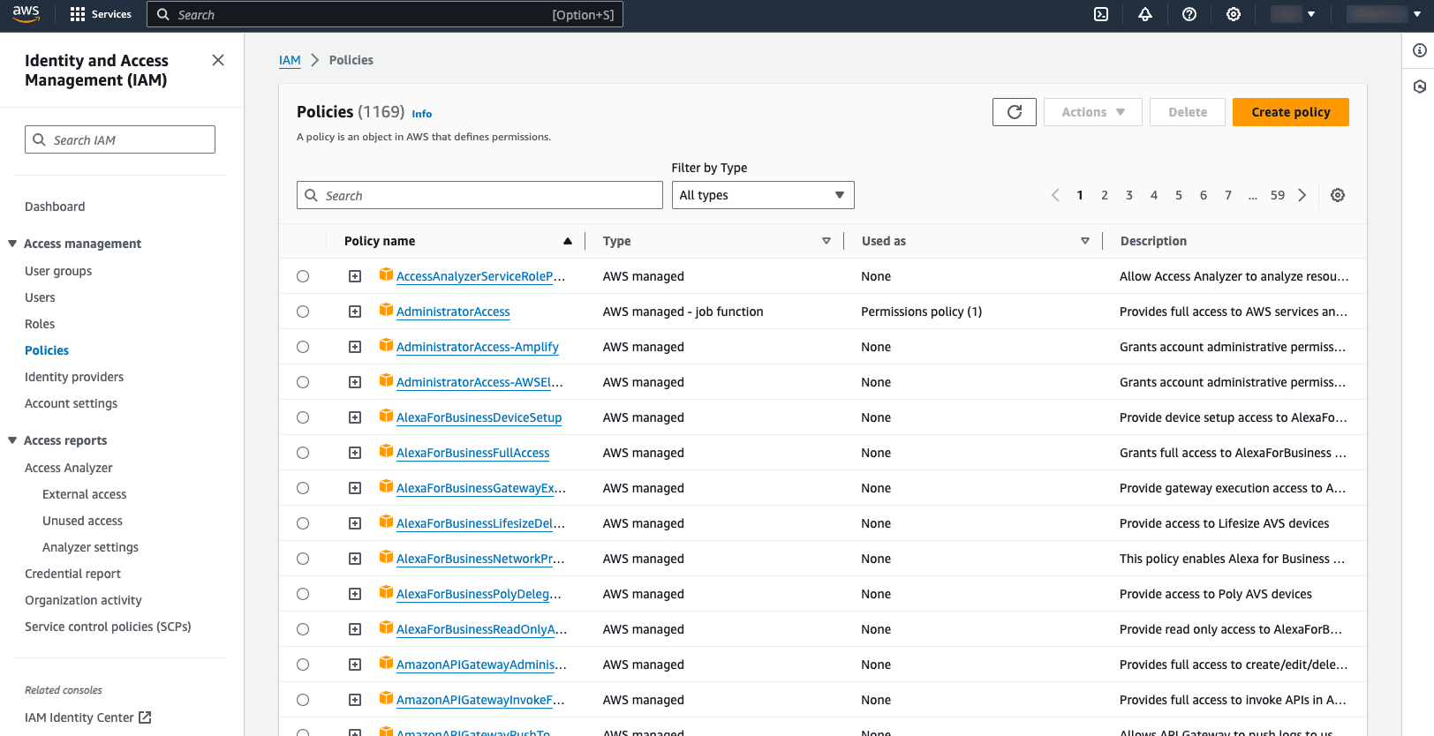Open Users in sidebar
Image resolution: width=1434 pixels, height=736 pixels.
pyautogui.click(x=40, y=297)
